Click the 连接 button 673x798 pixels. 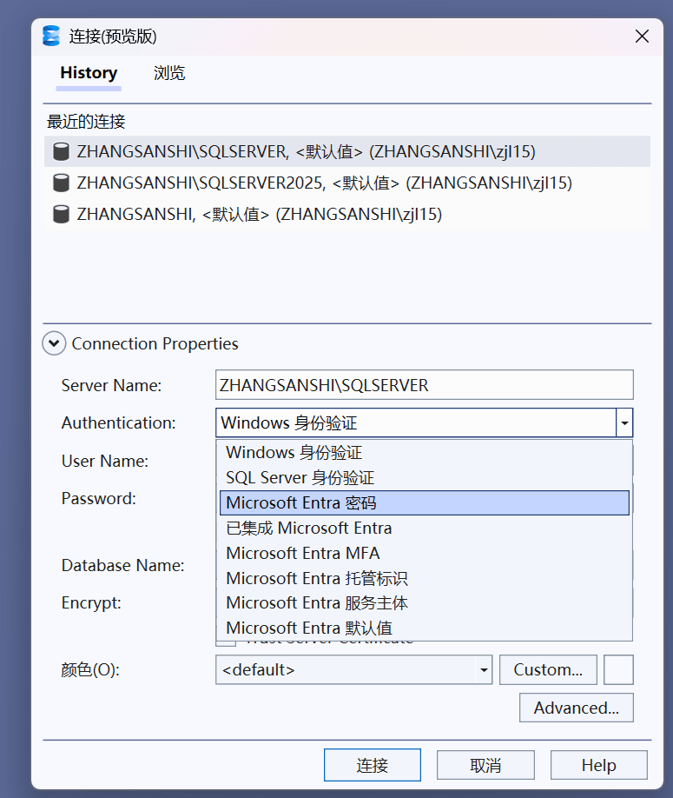tap(372, 765)
